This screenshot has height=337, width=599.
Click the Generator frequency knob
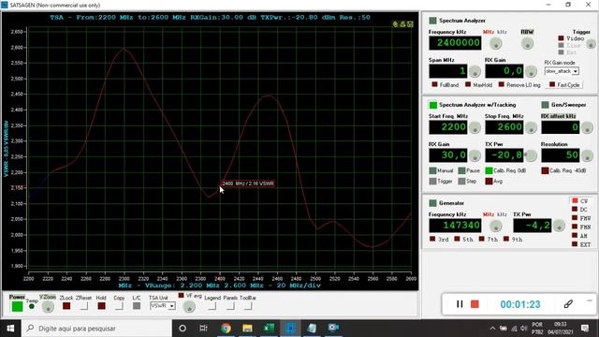coord(496,227)
